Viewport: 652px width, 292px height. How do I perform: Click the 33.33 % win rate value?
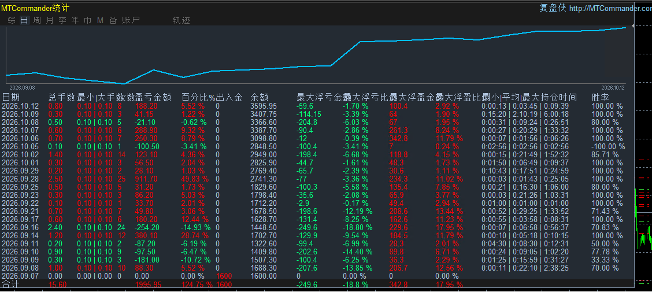click(x=605, y=260)
